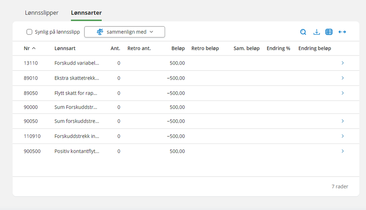
Task: Expand row 110910 Forskuddstrekk chevron
Action: (x=343, y=136)
